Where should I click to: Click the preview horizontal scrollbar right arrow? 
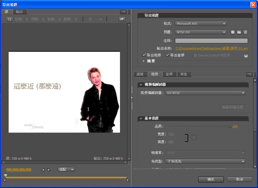click(126, 162)
